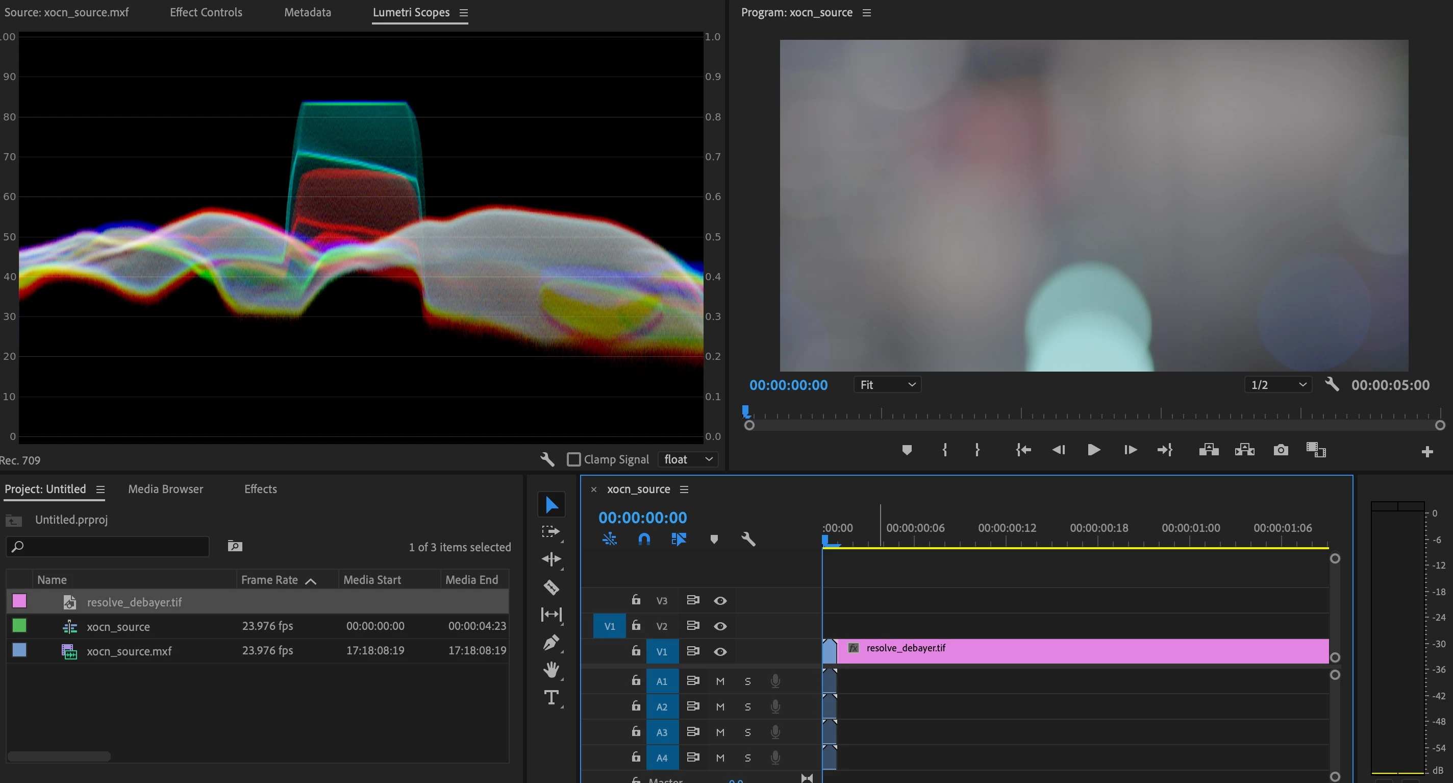Select the Pen tool
Image resolution: width=1453 pixels, height=783 pixels.
[551, 642]
